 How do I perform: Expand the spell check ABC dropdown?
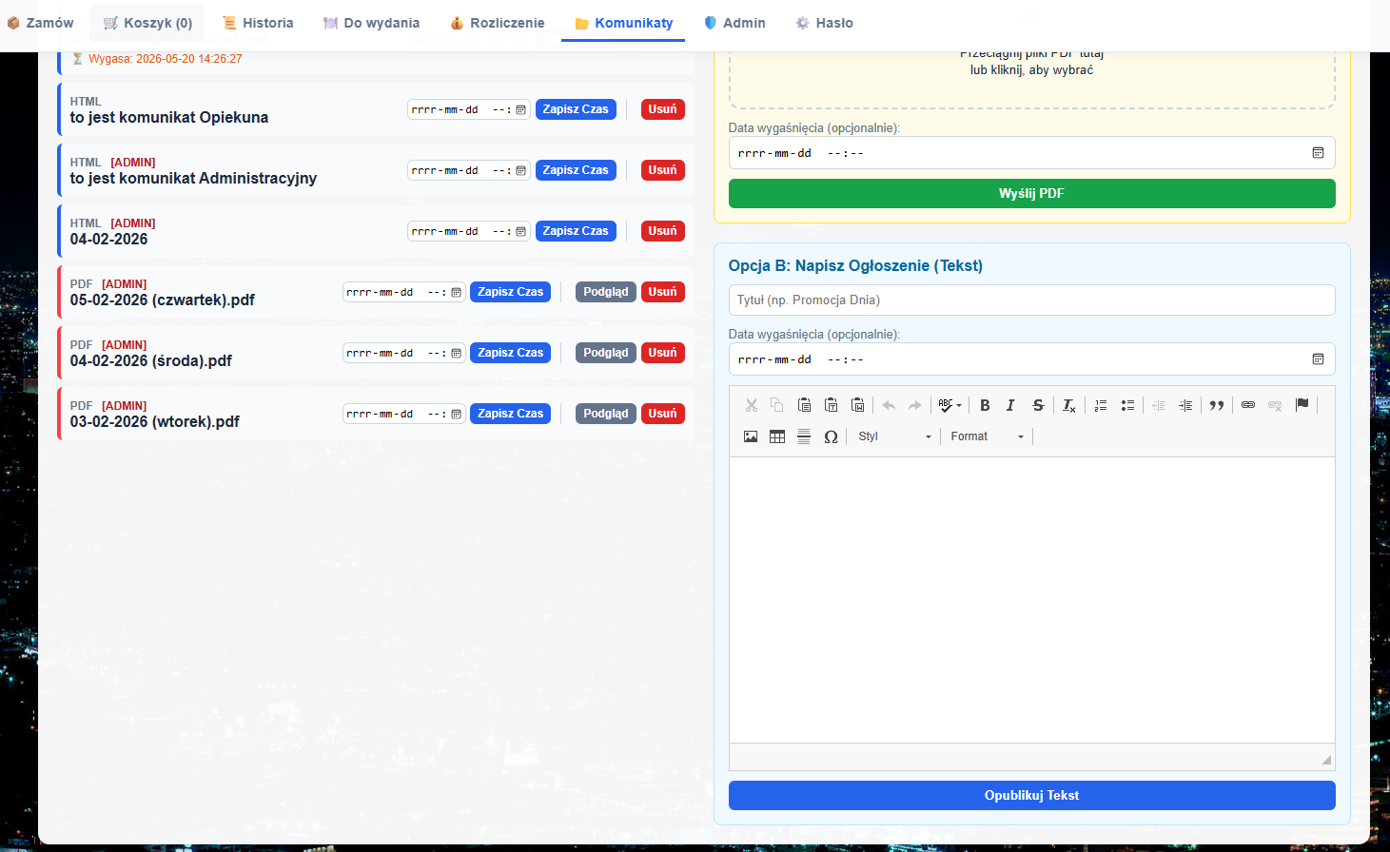tap(950, 405)
